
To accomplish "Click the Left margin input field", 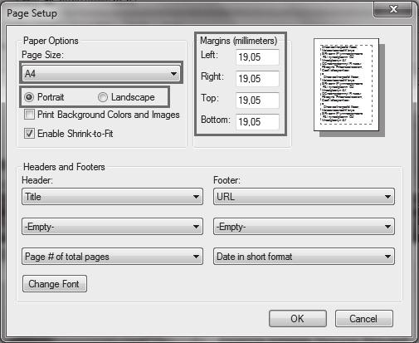I will 257,57.
